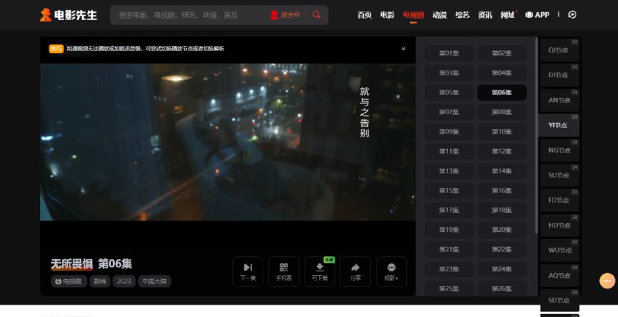The width and height of the screenshot is (618, 317).
Task: Select episode 第07集
Action: pyautogui.click(x=449, y=112)
